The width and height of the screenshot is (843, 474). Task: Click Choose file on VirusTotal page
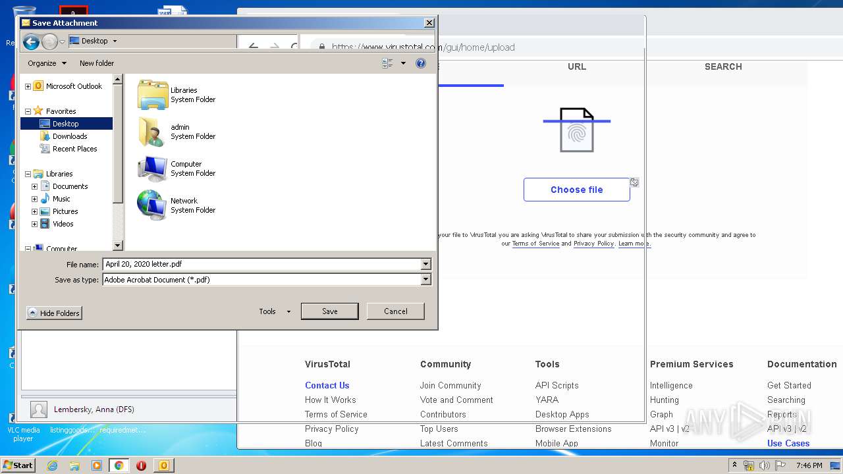(x=577, y=190)
